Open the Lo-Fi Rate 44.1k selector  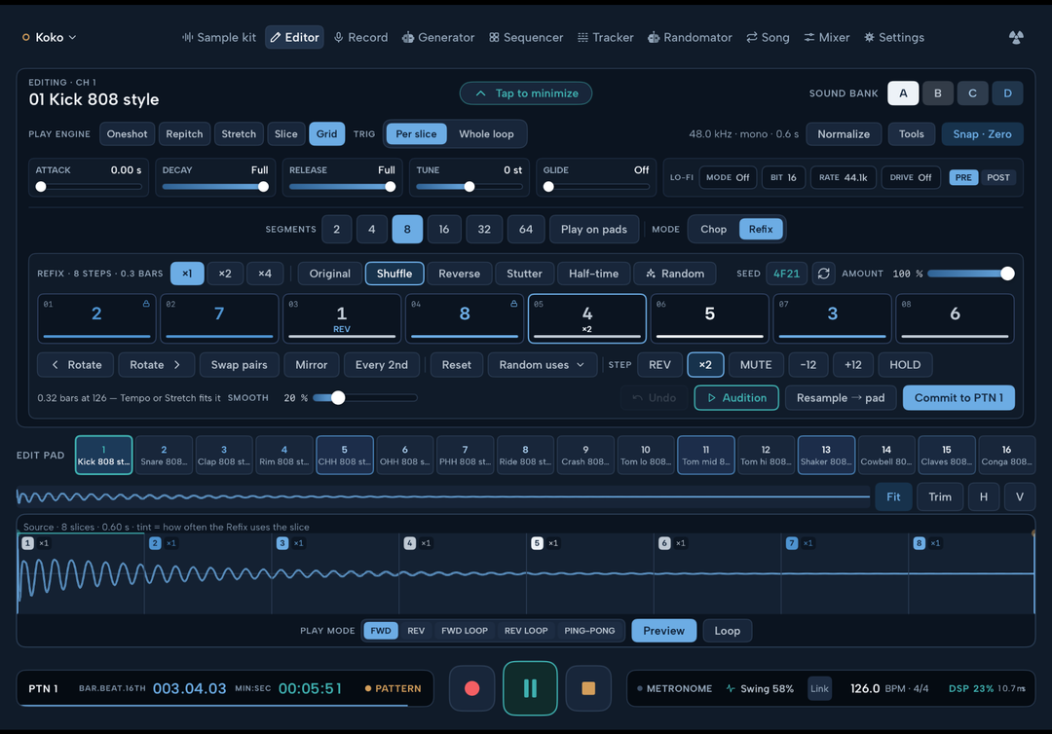(x=844, y=177)
